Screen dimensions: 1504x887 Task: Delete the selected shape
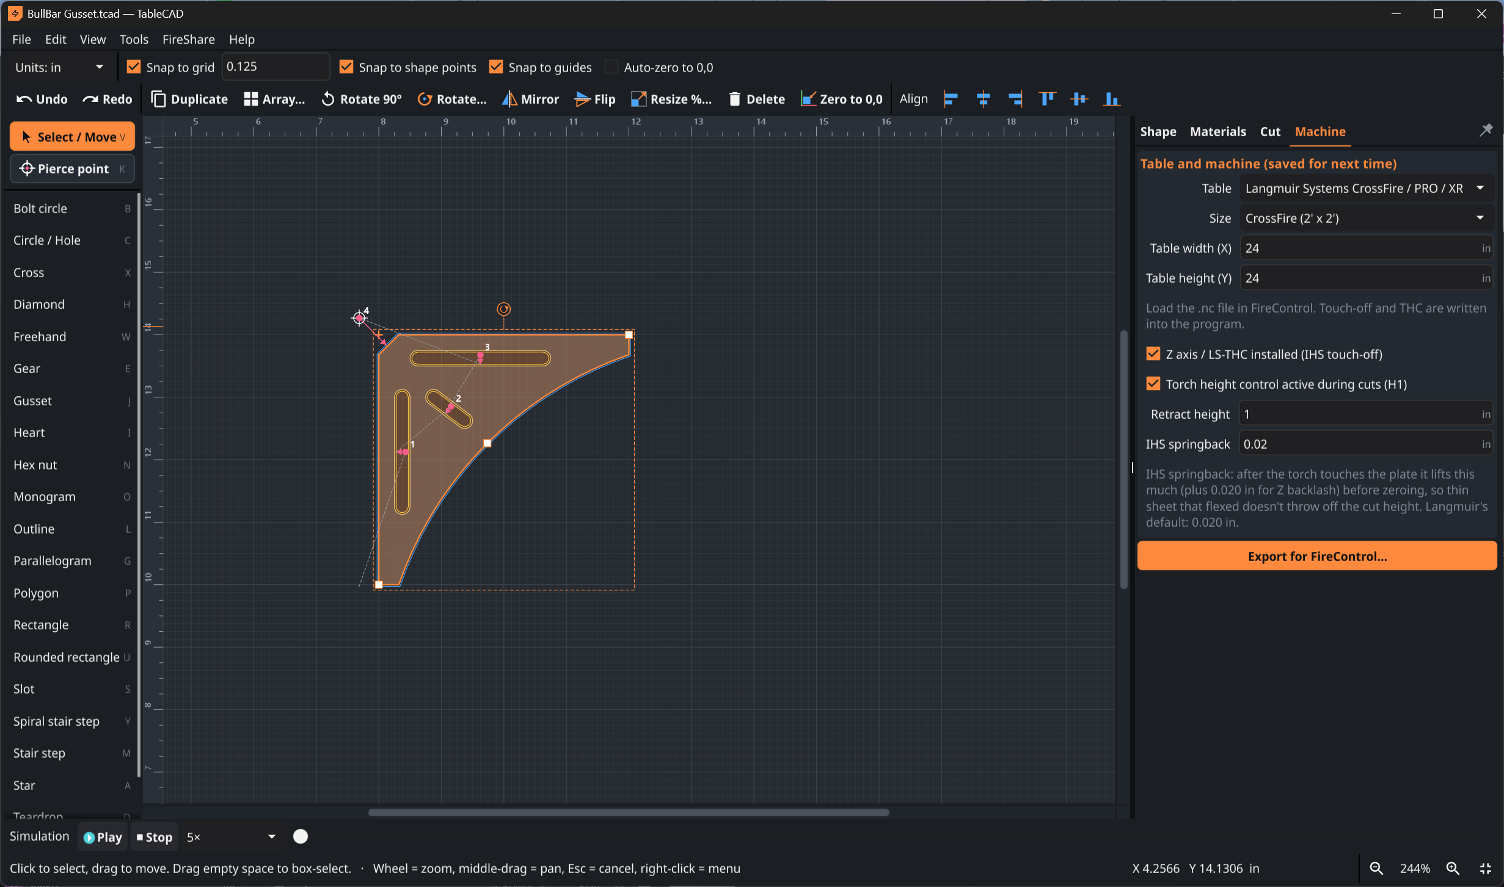[x=756, y=99]
